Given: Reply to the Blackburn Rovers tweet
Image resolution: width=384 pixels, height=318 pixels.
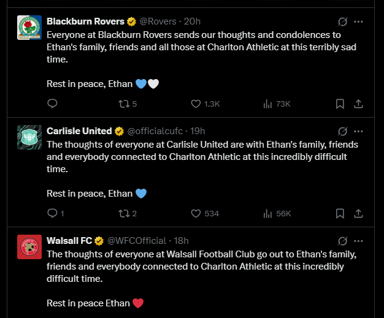Looking at the screenshot, I should click(x=52, y=104).
